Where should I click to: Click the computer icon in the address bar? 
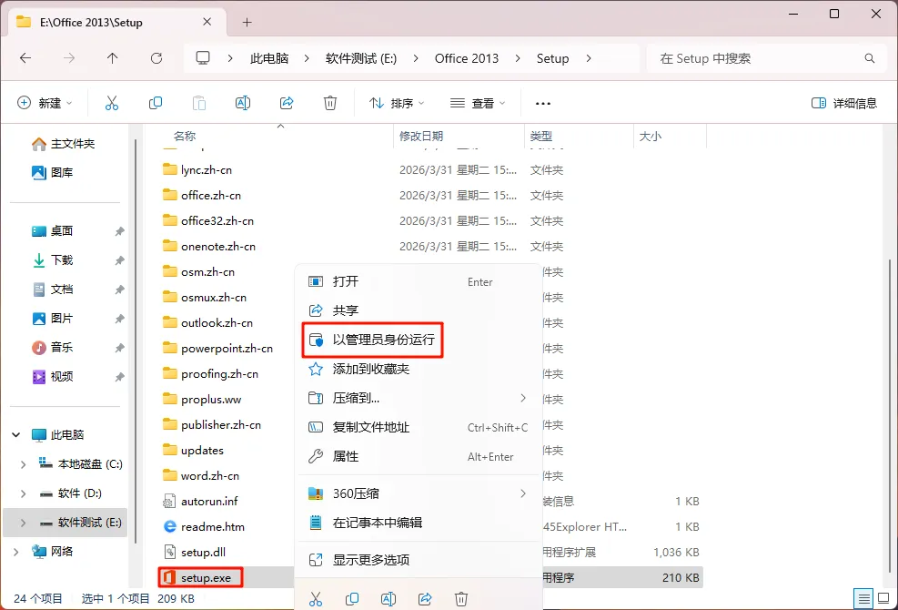point(203,58)
